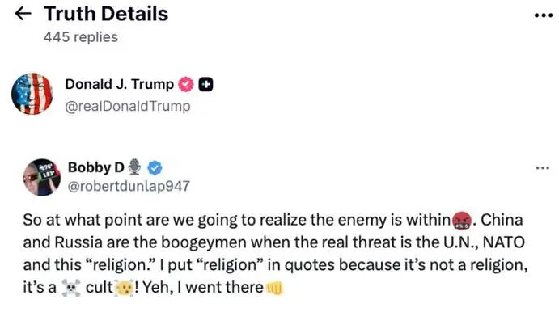Open Bobby D's post body text
The image size is (559, 312).
point(275,254)
